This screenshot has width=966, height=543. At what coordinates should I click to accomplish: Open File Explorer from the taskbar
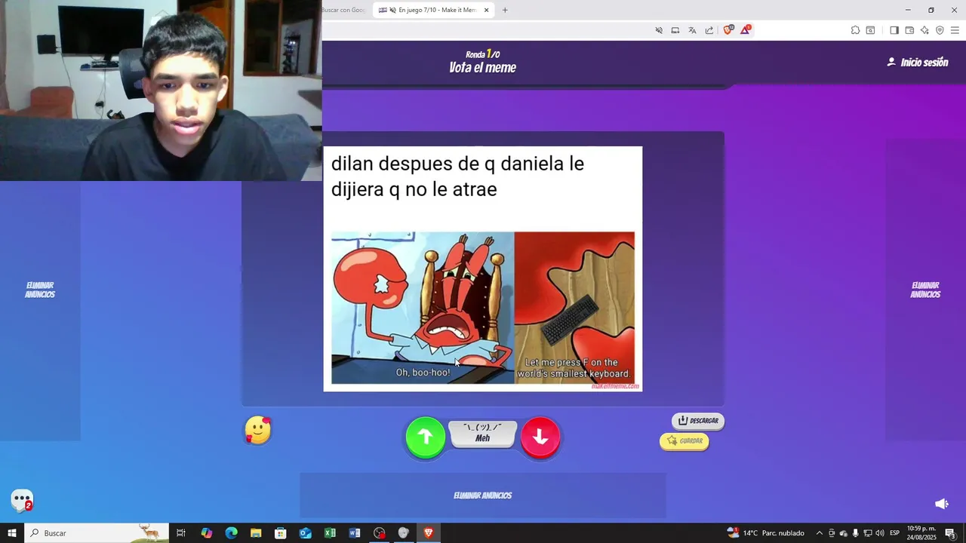[x=256, y=533]
